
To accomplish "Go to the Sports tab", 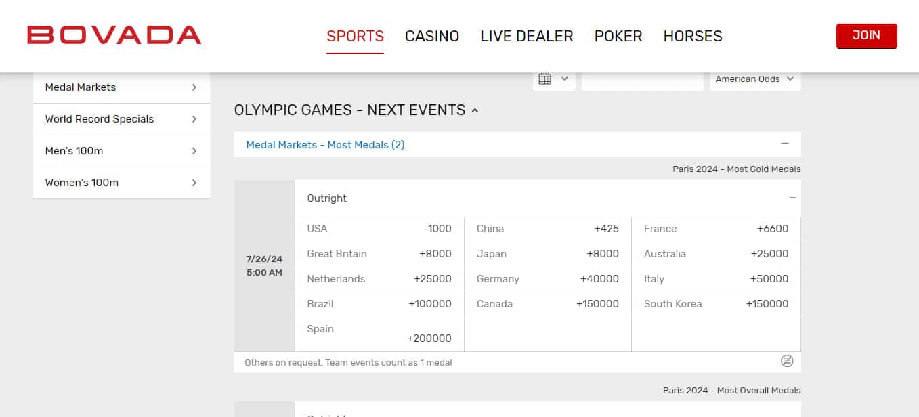I will [x=355, y=36].
